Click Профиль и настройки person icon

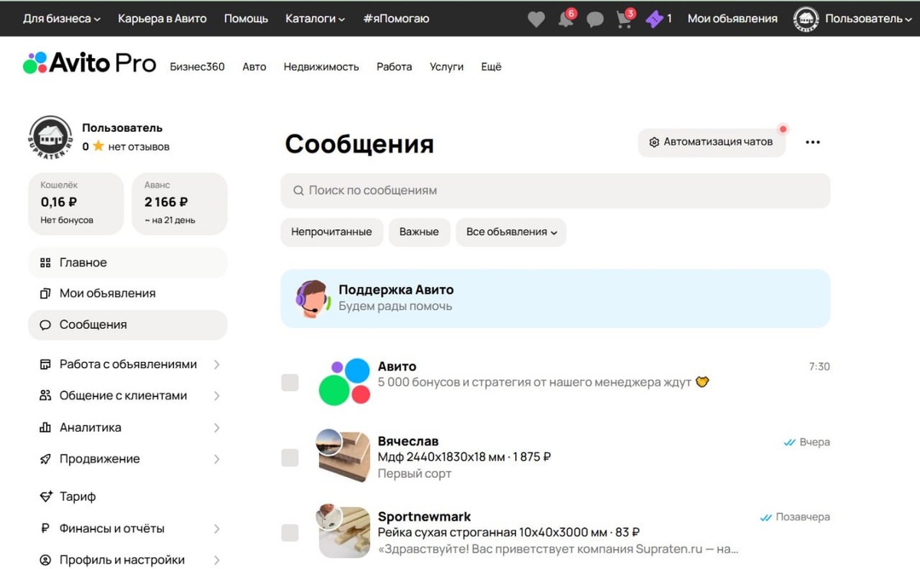tap(45, 560)
